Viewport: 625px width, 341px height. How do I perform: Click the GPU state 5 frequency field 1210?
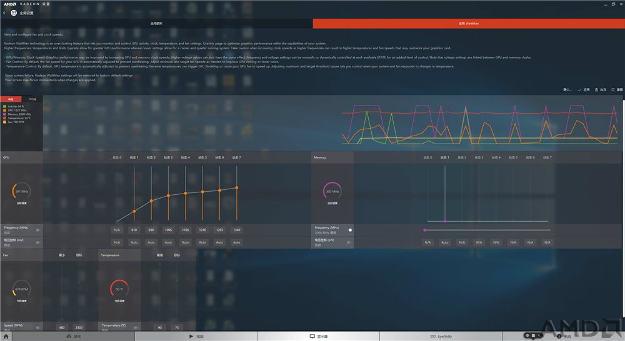[x=202, y=230]
